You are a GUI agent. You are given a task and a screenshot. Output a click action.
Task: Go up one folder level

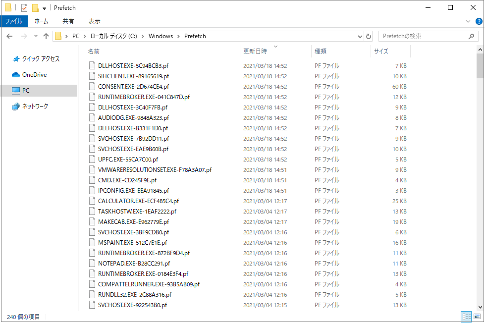click(46, 36)
